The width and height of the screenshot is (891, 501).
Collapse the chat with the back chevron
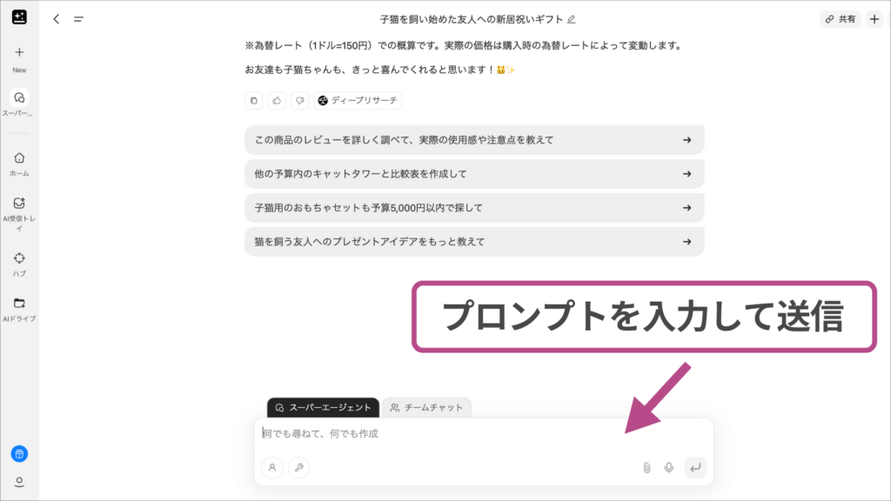coord(56,18)
